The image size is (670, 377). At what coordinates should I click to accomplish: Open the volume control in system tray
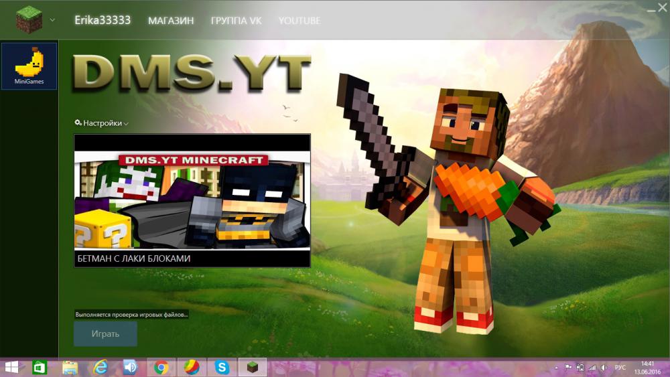click(604, 368)
